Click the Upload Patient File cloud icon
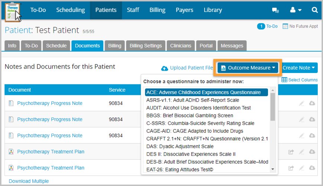 click(x=164, y=68)
